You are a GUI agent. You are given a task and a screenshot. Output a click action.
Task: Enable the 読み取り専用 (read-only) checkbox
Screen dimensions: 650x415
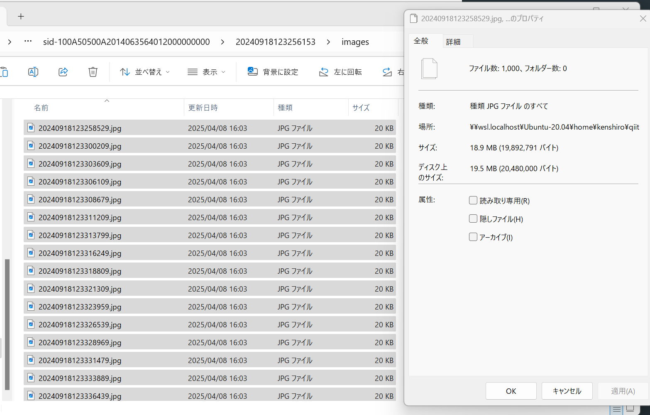(473, 200)
